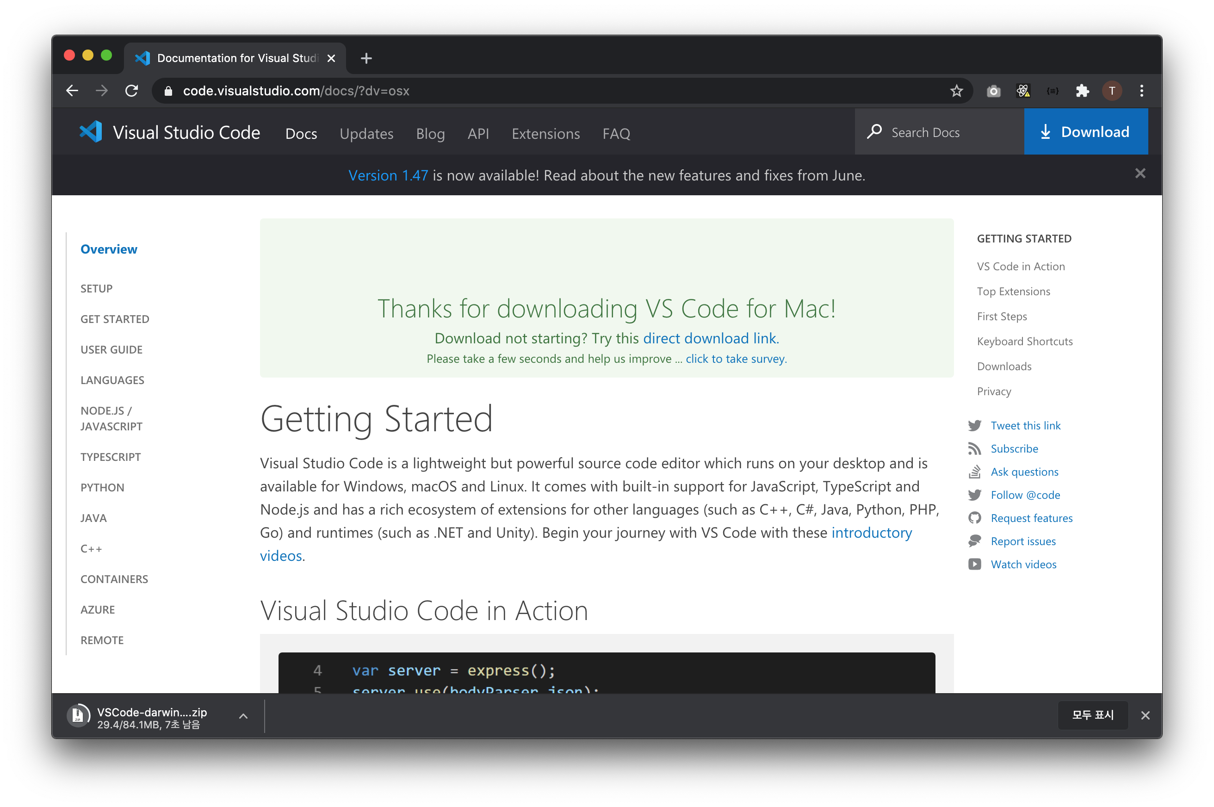Expand TYPESCRIPT sidebar section
1214x807 pixels.
111,457
